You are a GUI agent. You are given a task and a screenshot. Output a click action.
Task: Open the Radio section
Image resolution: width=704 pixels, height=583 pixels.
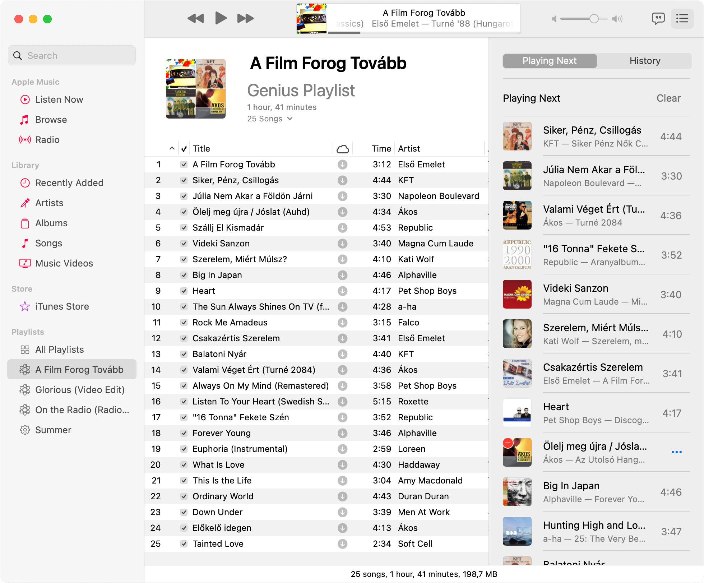tap(72, 140)
